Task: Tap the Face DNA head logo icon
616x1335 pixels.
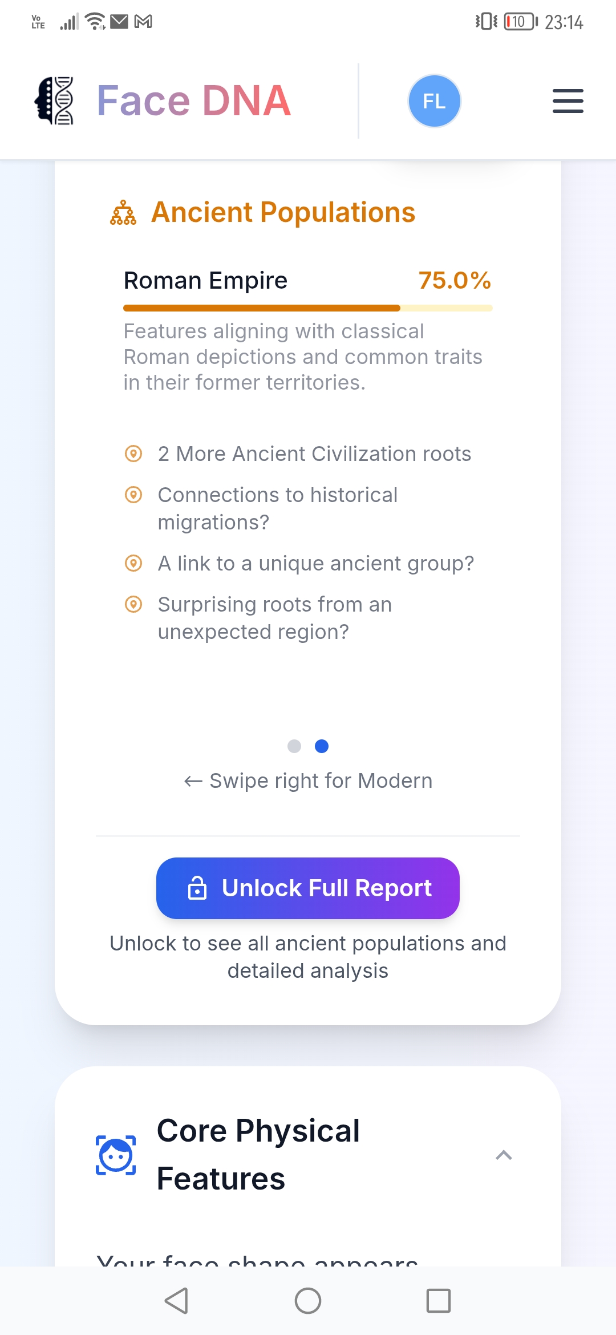Action: click(x=54, y=100)
